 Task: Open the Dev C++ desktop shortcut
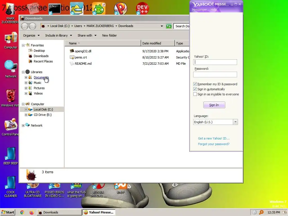[x=142, y=8]
